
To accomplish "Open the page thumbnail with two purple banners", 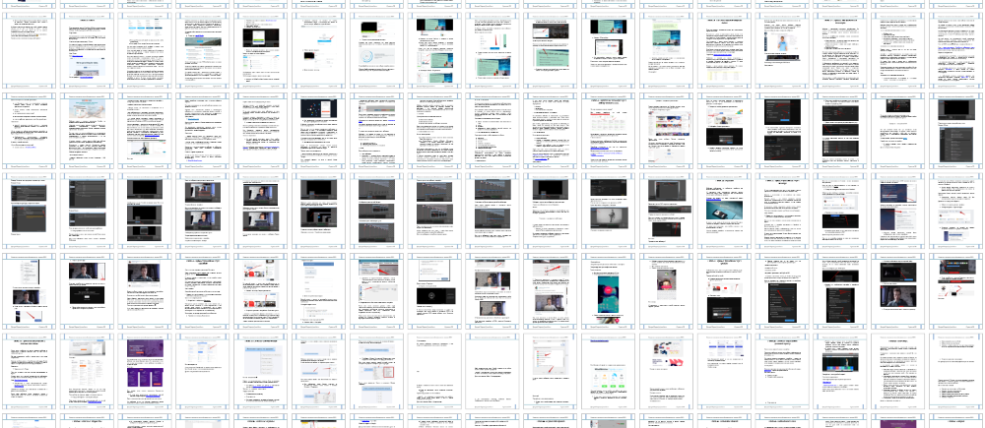I will click(145, 370).
